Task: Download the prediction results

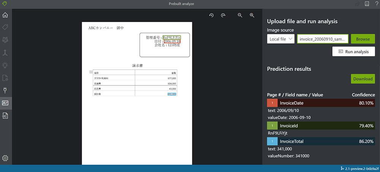Action: coord(363,79)
